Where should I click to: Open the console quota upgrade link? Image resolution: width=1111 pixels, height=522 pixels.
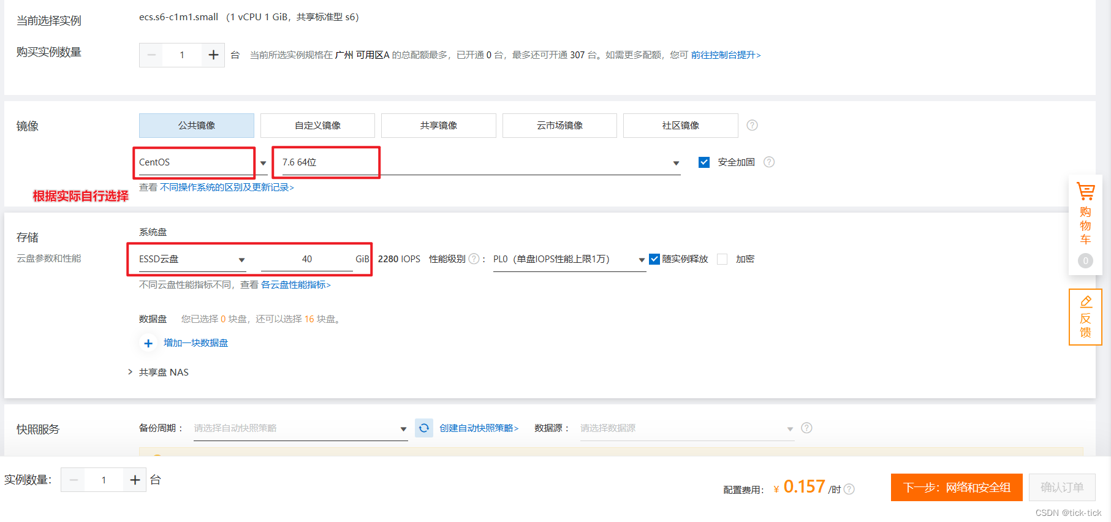726,55
